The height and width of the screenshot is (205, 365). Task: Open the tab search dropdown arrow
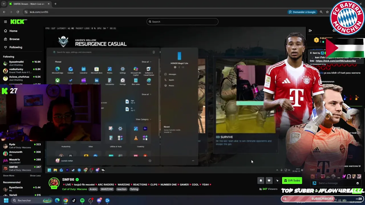point(3,4)
